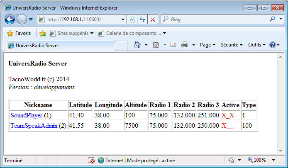Open the Sécurité menu
Screen dimensions: 288x168
coord(232,45)
